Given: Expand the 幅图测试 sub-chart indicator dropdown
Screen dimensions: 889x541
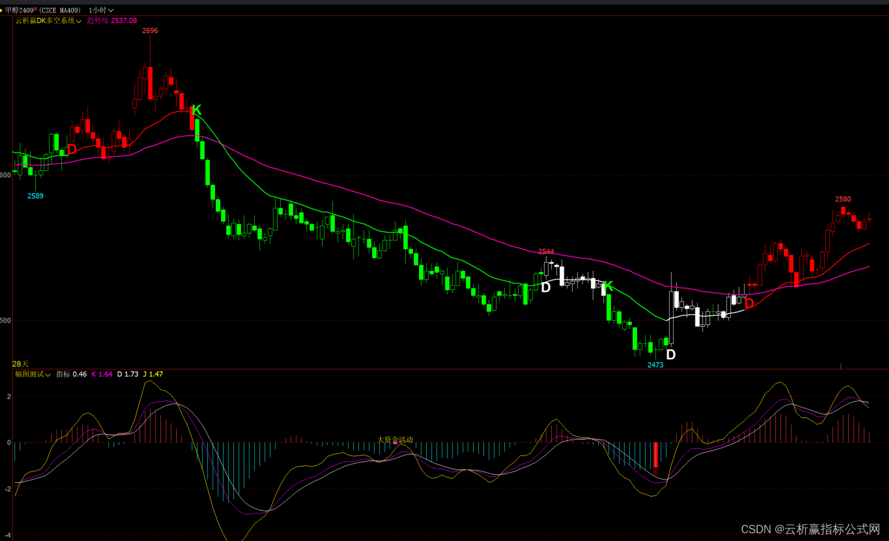Looking at the screenshot, I should pyautogui.click(x=33, y=374).
